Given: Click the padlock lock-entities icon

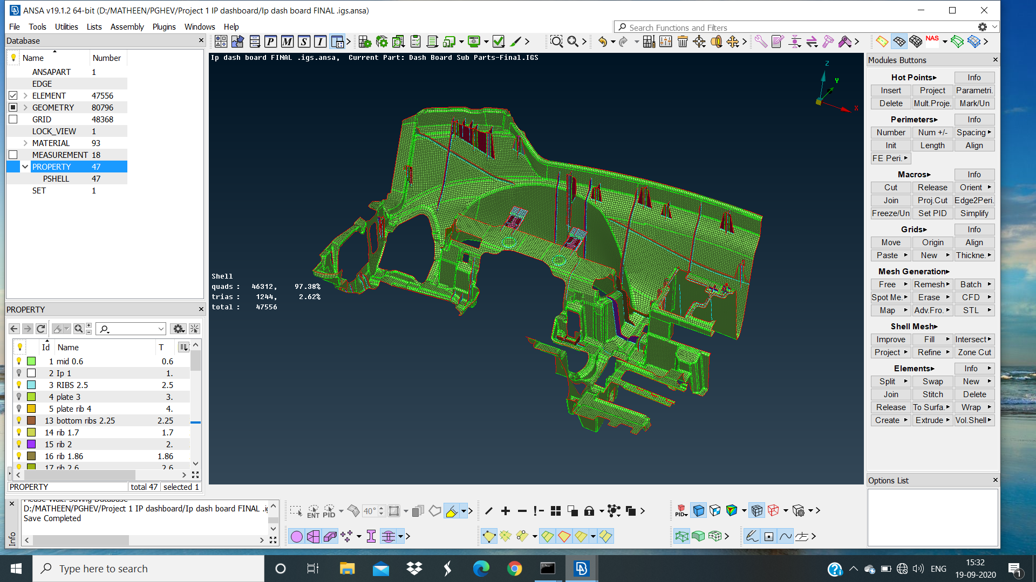Looking at the screenshot, I should coord(589,510).
